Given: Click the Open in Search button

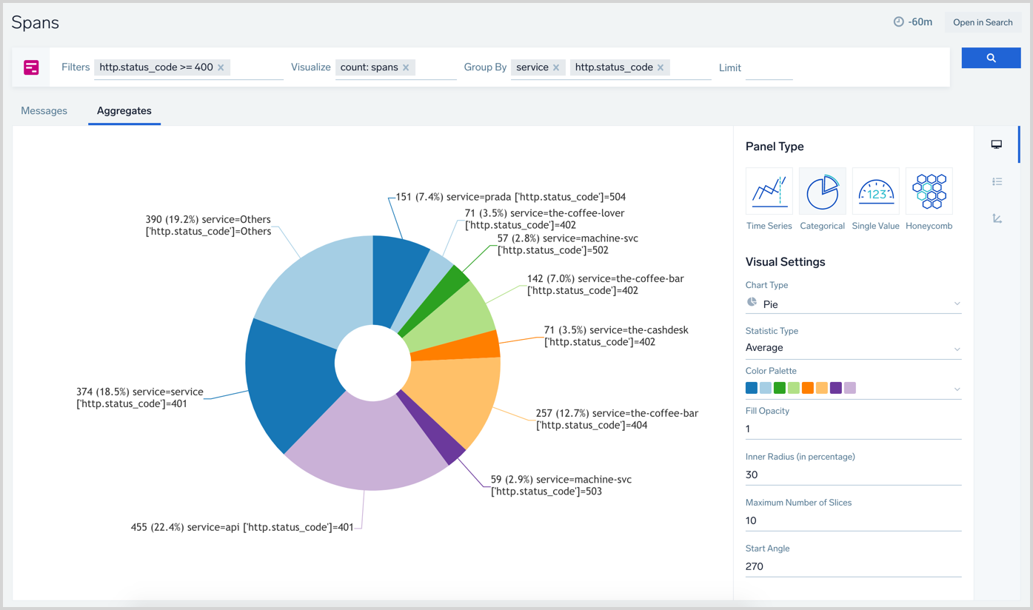Looking at the screenshot, I should (982, 22).
